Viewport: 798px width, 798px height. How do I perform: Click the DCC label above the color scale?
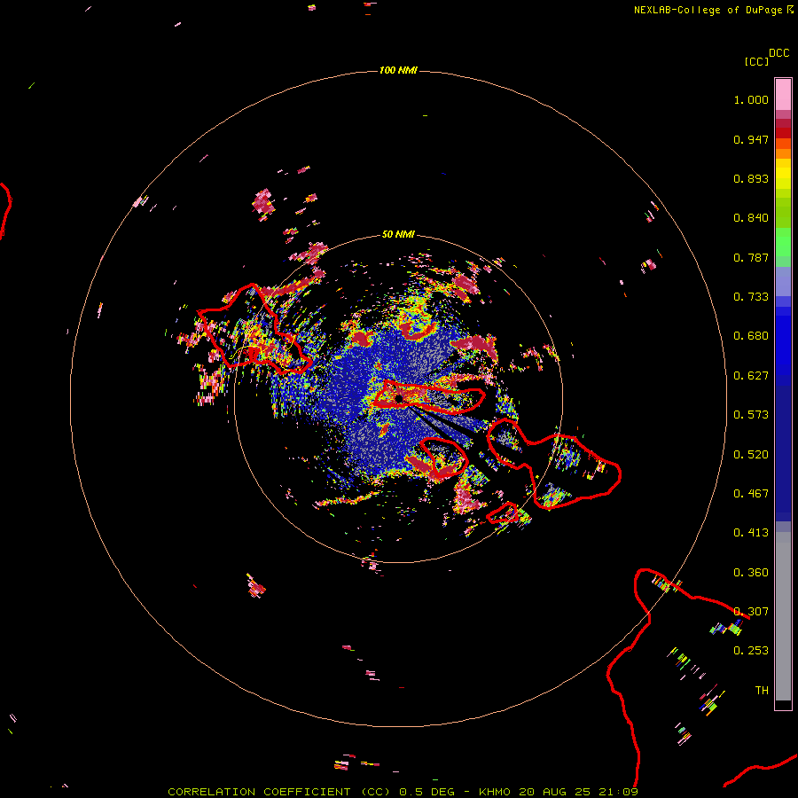point(779,53)
